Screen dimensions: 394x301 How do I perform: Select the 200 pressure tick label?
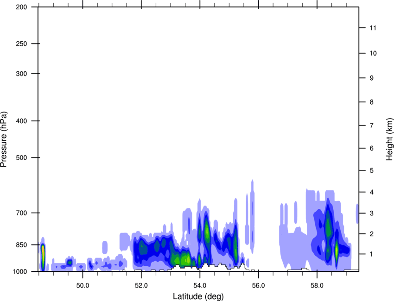tap(21, 7)
